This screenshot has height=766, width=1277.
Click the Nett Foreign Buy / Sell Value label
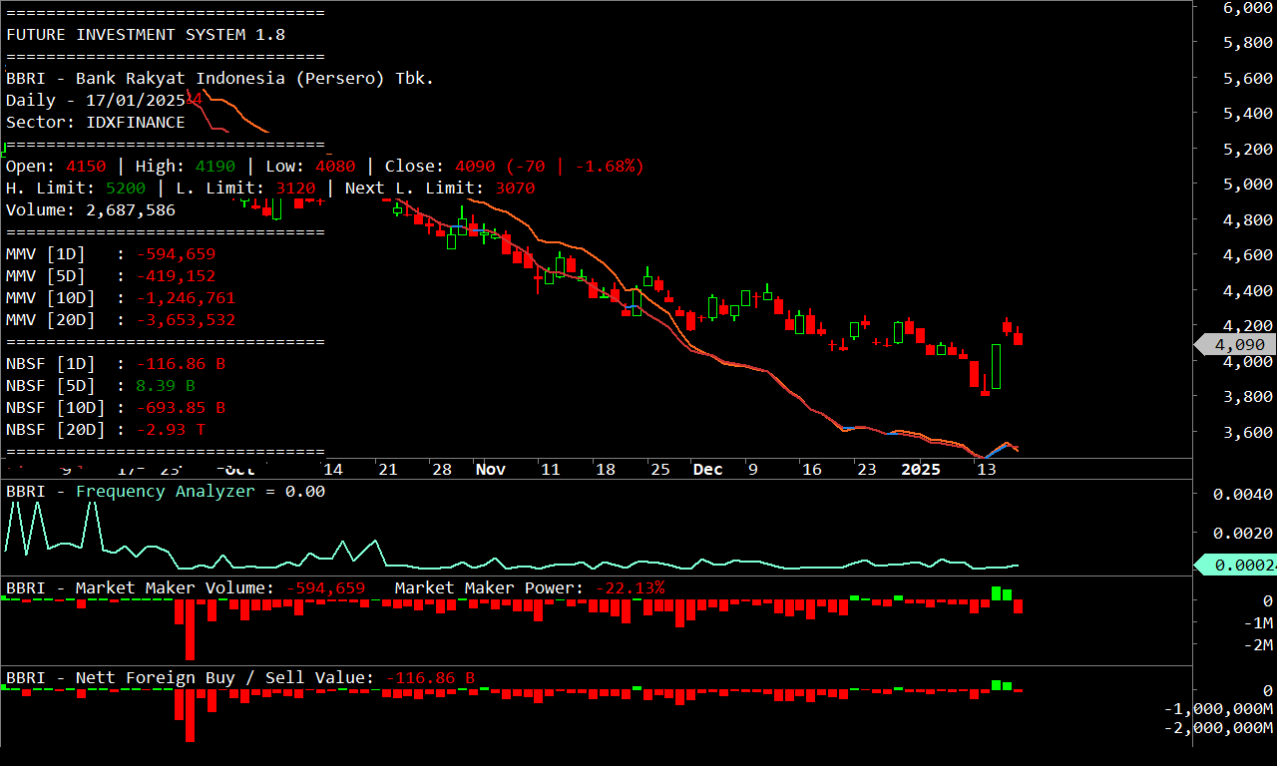(191, 677)
